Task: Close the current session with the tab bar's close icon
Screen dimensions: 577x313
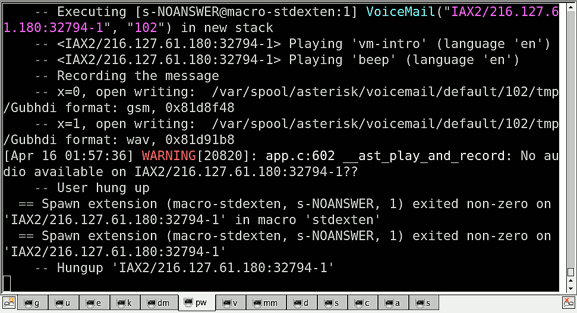Action: tap(569, 303)
